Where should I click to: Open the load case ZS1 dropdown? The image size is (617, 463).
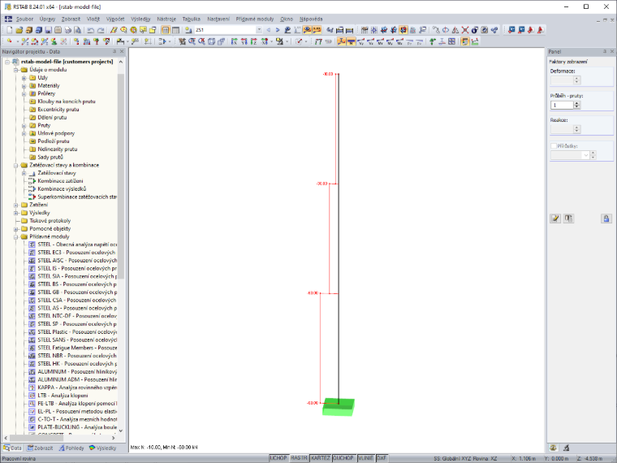[x=259, y=30]
